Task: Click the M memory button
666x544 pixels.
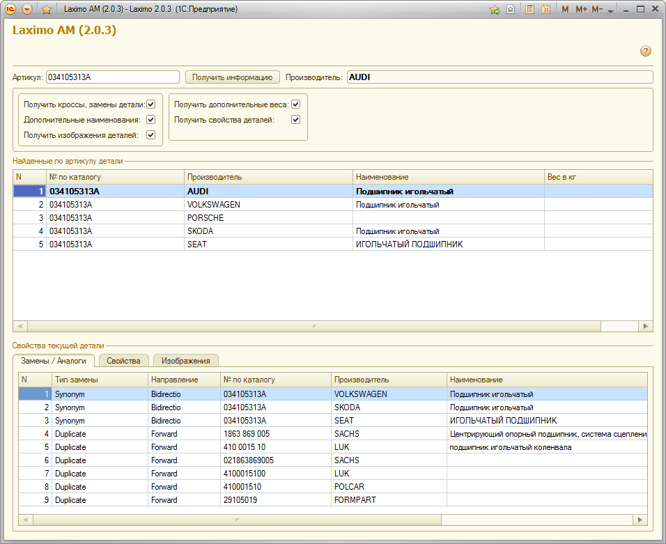Action: coord(565,9)
